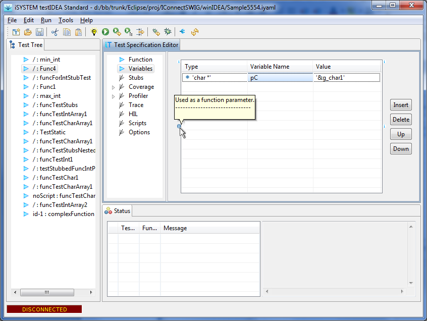The height and width of the screenshot is (321, 427).
Task: Click the Variable Name cell 'pC'
Action: coord(280,78)
